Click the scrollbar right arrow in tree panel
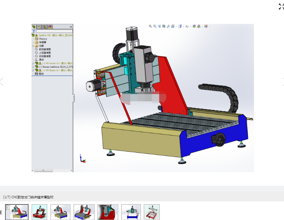The width and height of the screenshot is (284, 220). pyautogui.click(x=72, y=170)
